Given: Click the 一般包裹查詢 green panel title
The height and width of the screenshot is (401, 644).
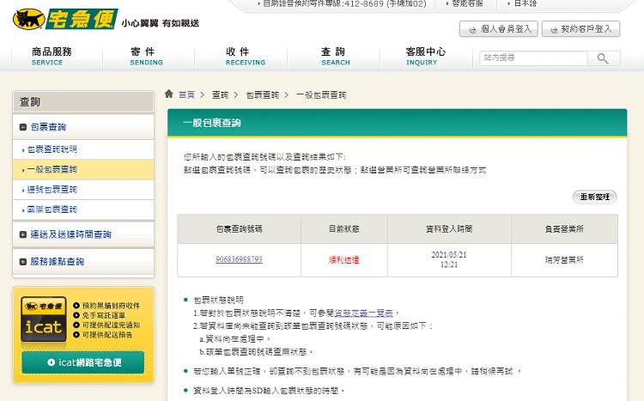Looking at the screenshot, I should click(x=211, y=123).
